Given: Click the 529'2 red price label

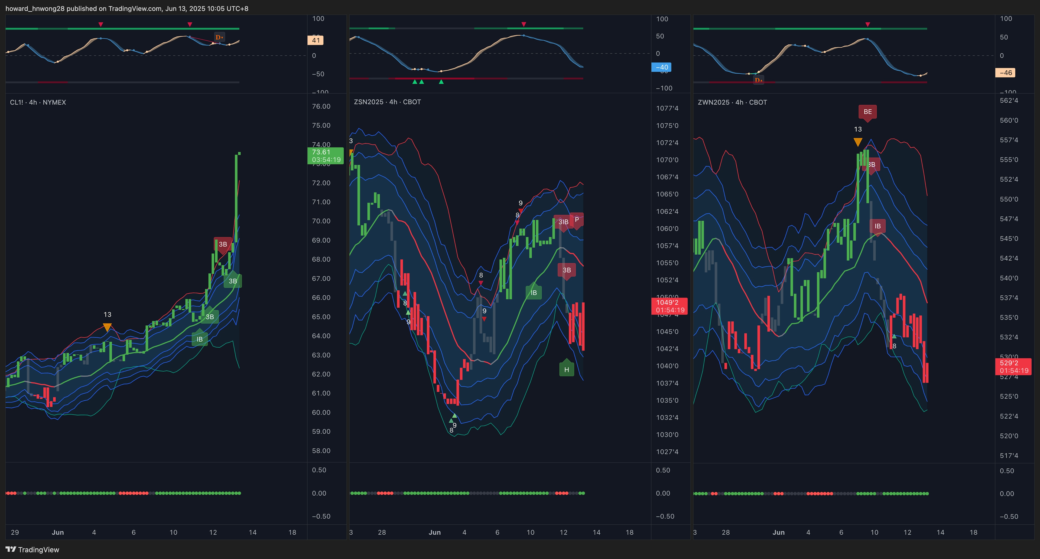Looking at the screenshot, I should [x=1013, y=367].
